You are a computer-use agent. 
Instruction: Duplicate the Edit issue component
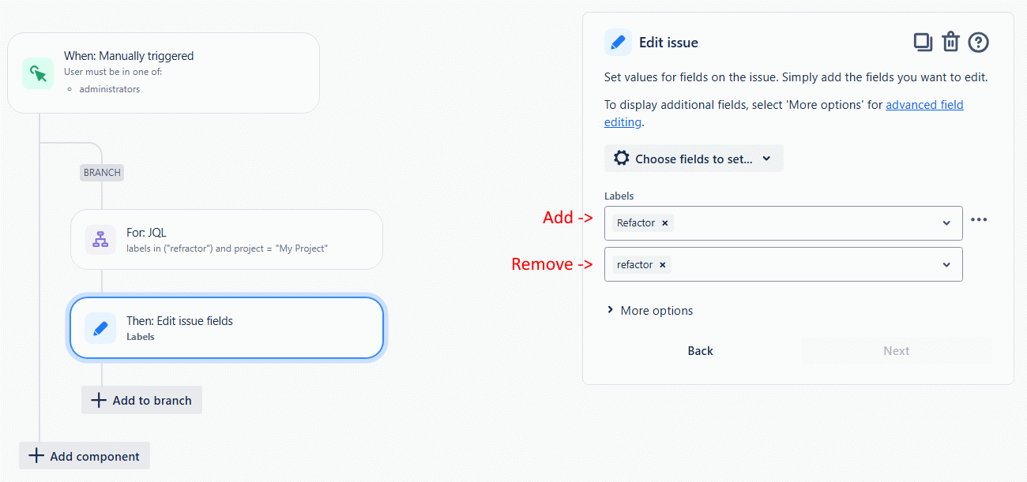point(923,42)
